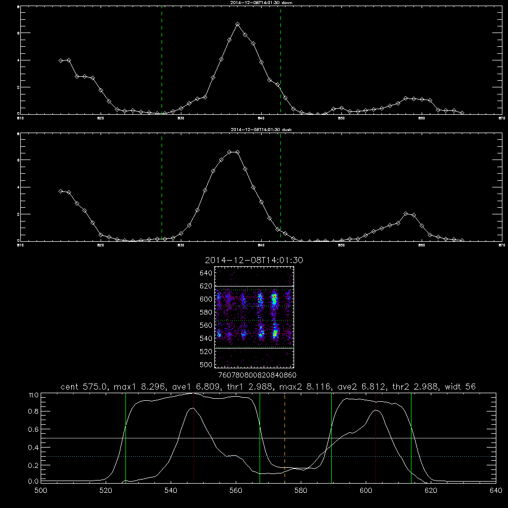The width and height of the screenshot is (508, 508).
Task: Click x-axis label 820 of the dusk plot
Action: (x=101, y=245)
